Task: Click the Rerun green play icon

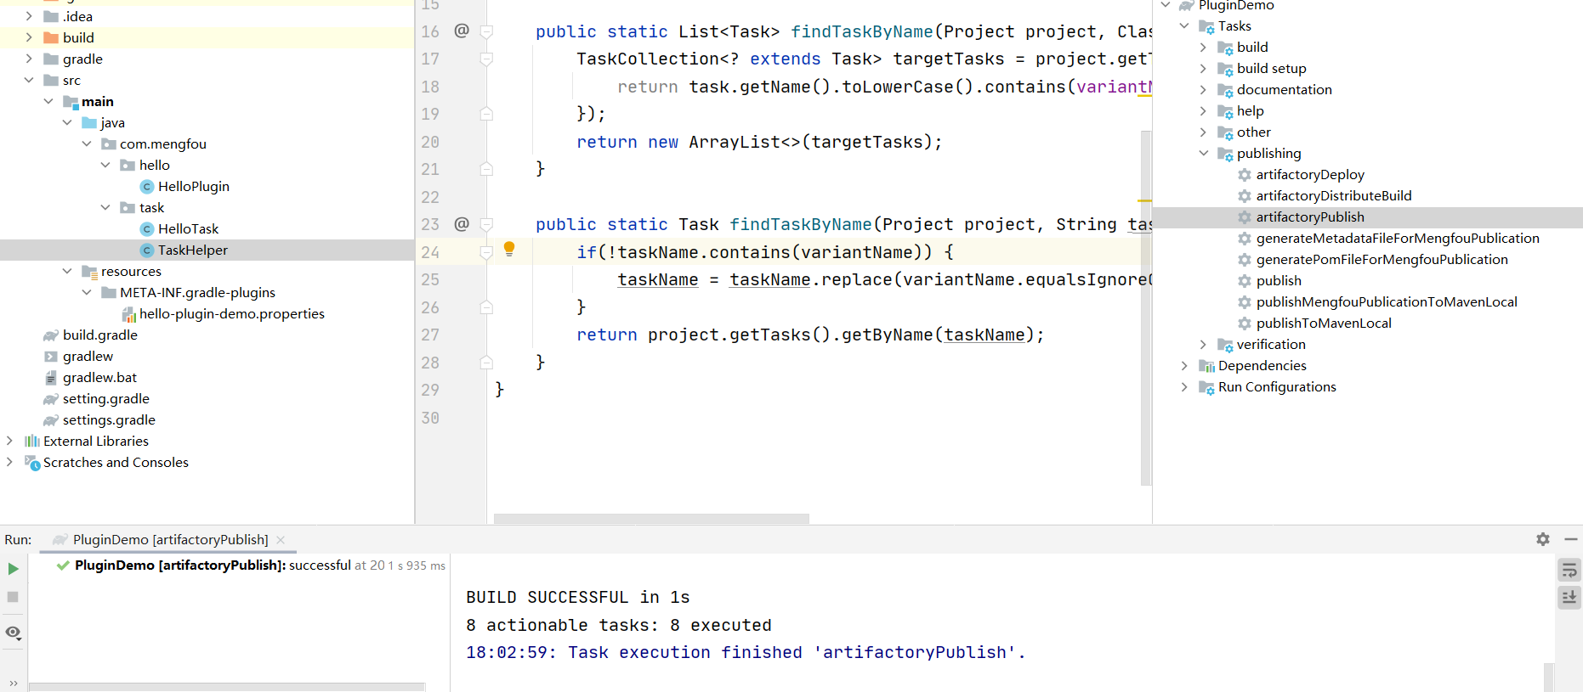Action: click(13, 569)
